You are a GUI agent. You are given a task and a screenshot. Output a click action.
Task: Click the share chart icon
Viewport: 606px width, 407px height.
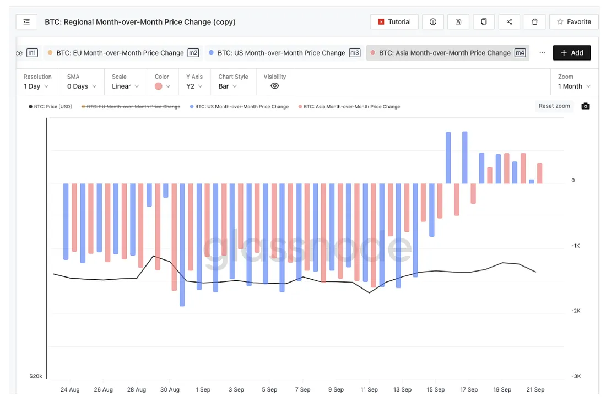(x=509, y=22)
